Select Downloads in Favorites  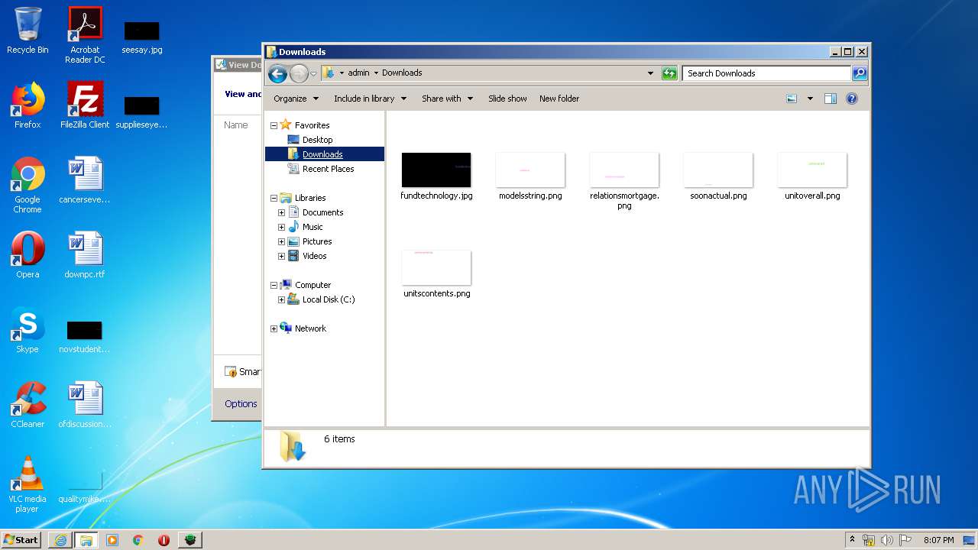tap(322, 154)
